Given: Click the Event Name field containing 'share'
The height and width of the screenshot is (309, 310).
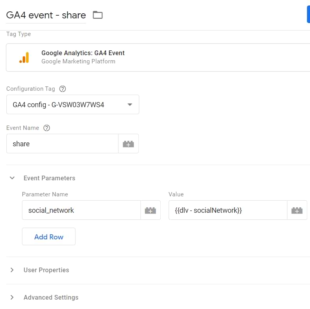Looking at the screenshot, I should point(63,144).
